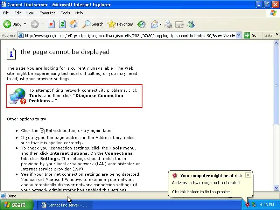Open the Forward history dropdown arrow
The height and width of the screenshot is (210, 280).
click(x=43, y=24)
